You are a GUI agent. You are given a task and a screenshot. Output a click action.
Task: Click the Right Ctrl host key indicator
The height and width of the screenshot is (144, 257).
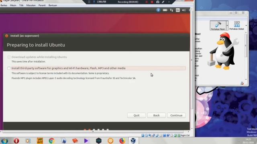185,135
